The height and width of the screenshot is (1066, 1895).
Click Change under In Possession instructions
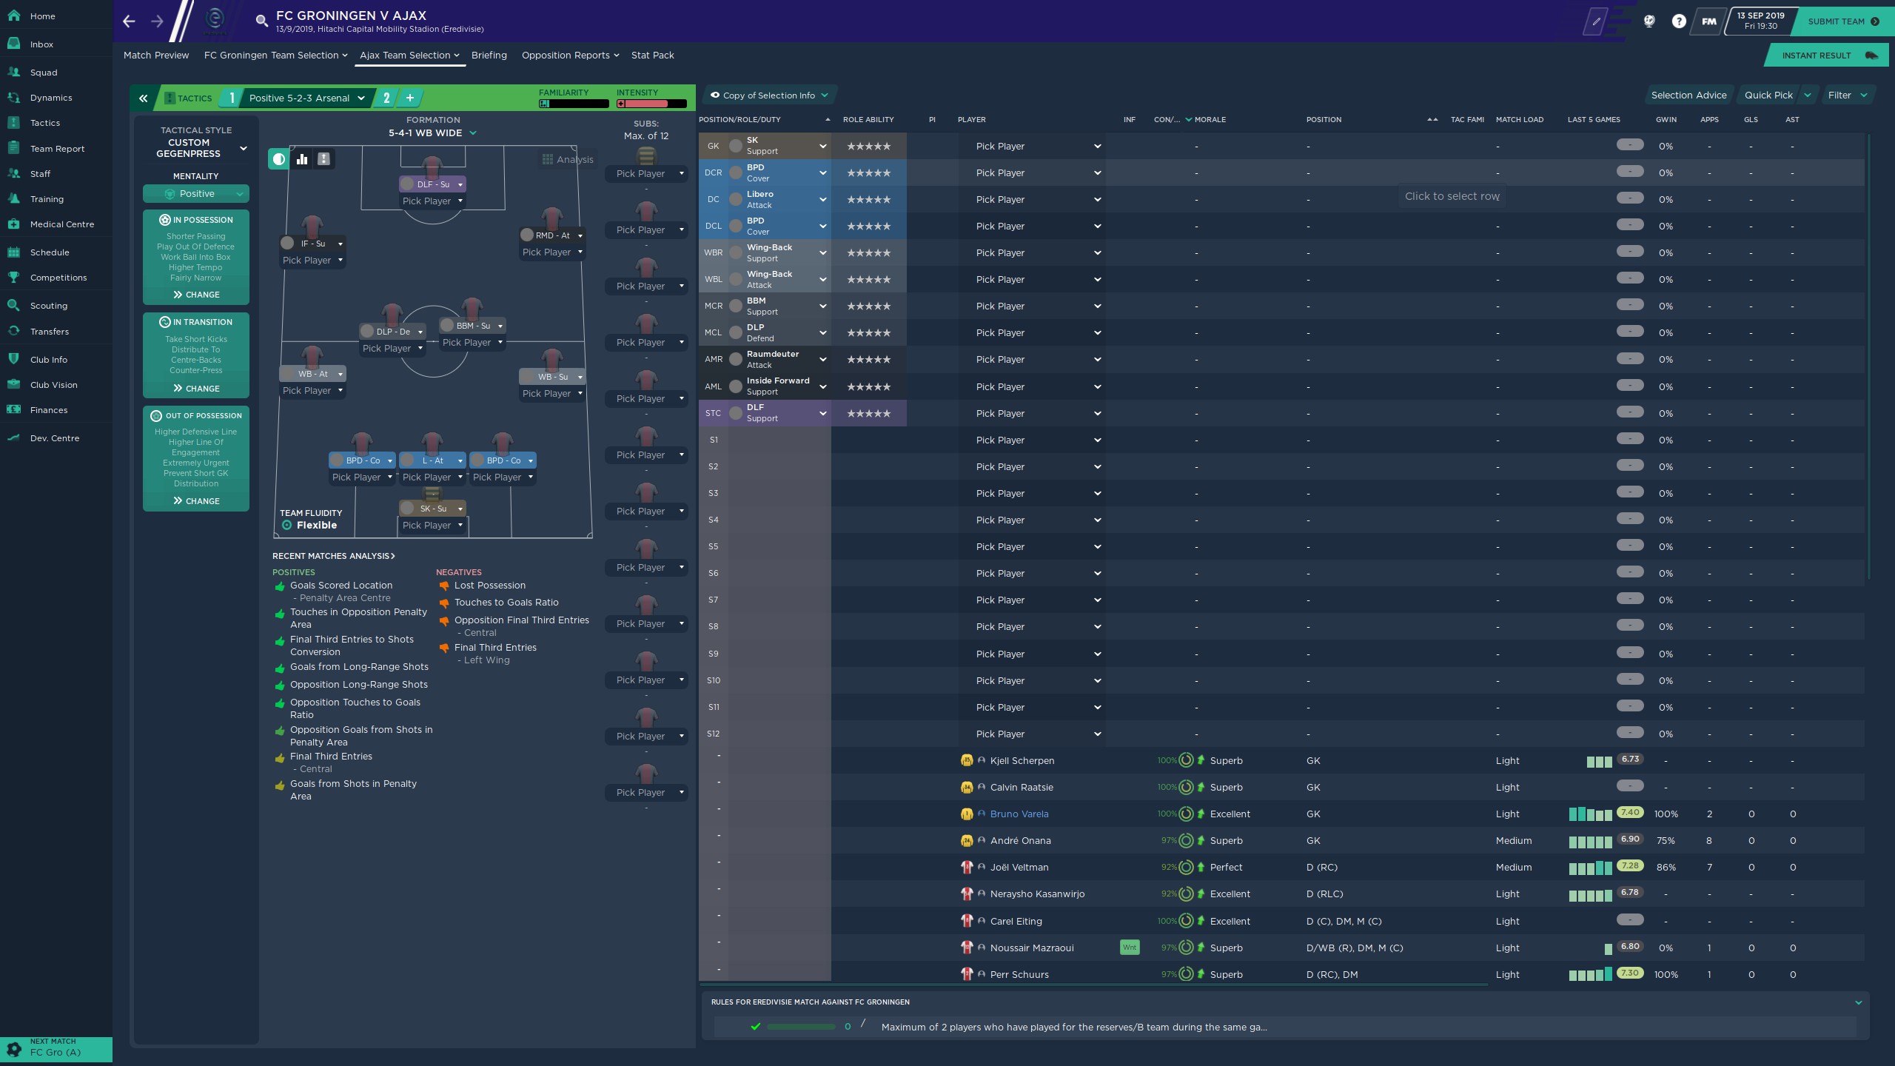(x=196, y=295)
